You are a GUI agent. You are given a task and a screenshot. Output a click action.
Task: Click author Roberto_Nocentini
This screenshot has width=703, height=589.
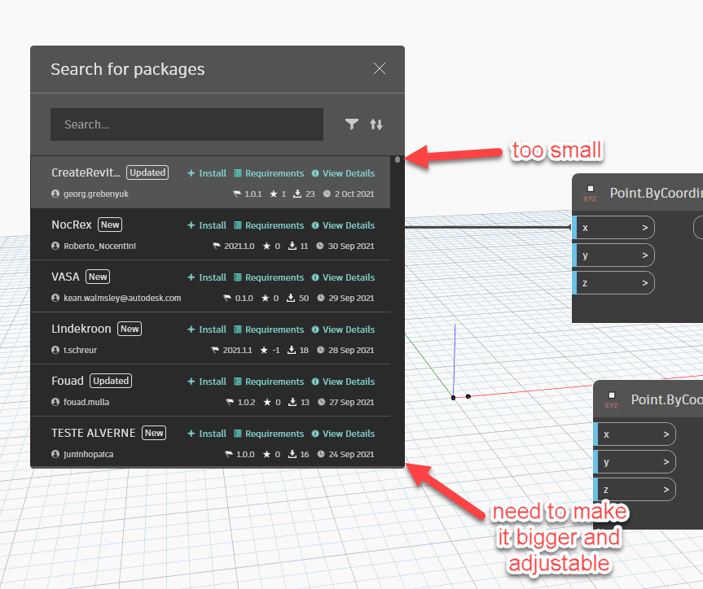pyautogui.click(x=99, y=246)
